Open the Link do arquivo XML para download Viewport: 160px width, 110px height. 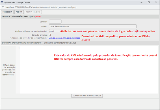(64, 38)
